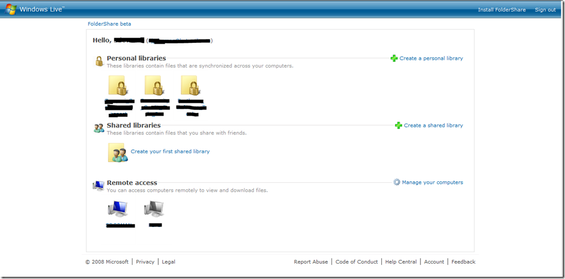Image resolution: width=565 pixels, height=279 pixels.
Task: Create a shared library link
Action: tap(433, 125)
